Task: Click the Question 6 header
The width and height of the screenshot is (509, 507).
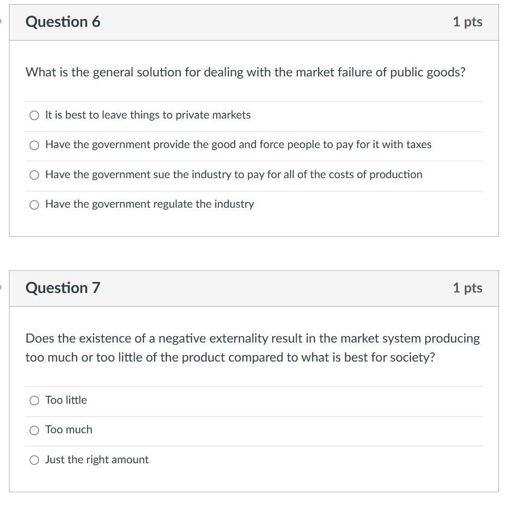Action: coord(63,22)
